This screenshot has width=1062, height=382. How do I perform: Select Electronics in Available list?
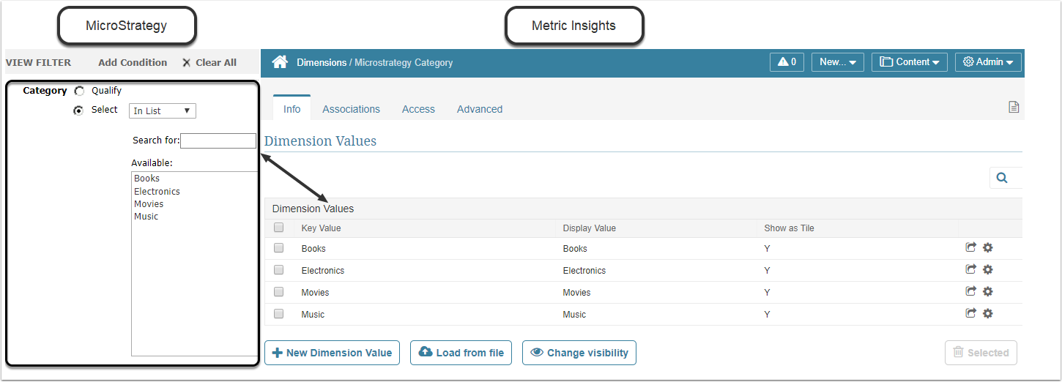(157, 191)
